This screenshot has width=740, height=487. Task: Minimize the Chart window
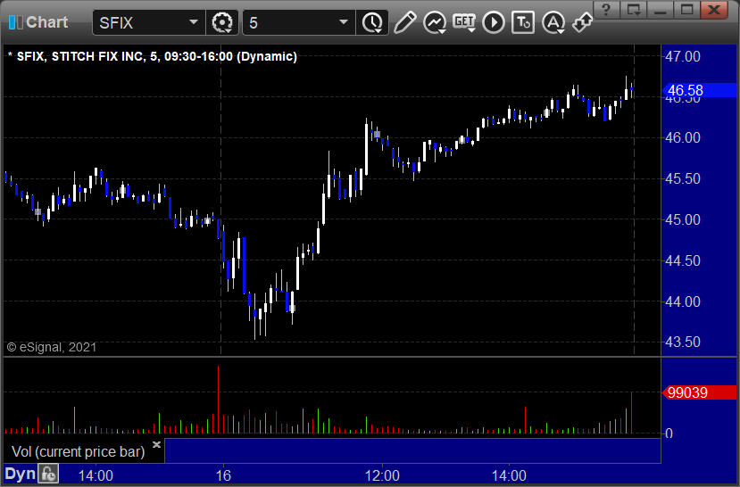point(660,10)
